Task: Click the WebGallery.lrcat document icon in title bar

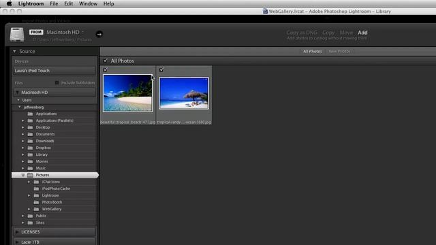Action: coord(265,12)
